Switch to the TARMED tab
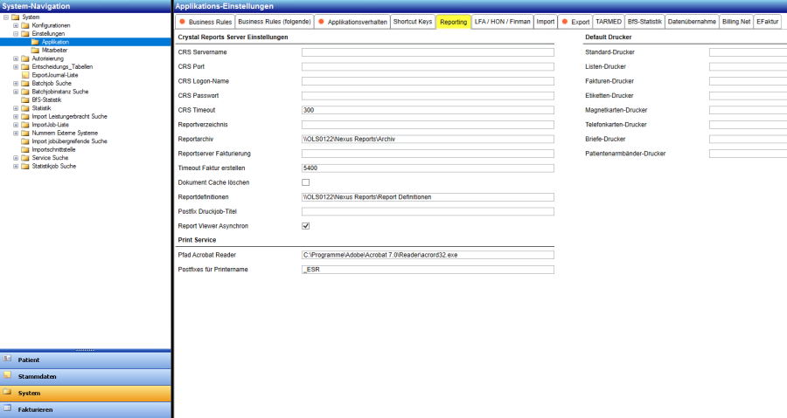The image size is (787, 418). click(x=609, y=22)
